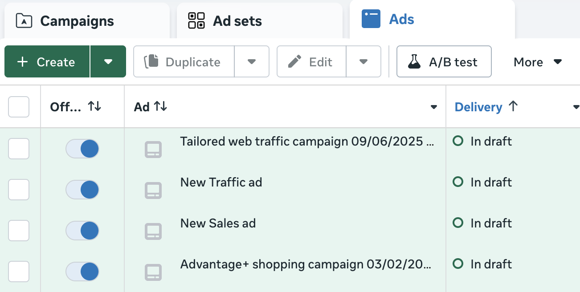The height and width of the screenshot is (292, 580).
Task: Click the New Sales ad thumbnail icon
Action: point(153,231)
